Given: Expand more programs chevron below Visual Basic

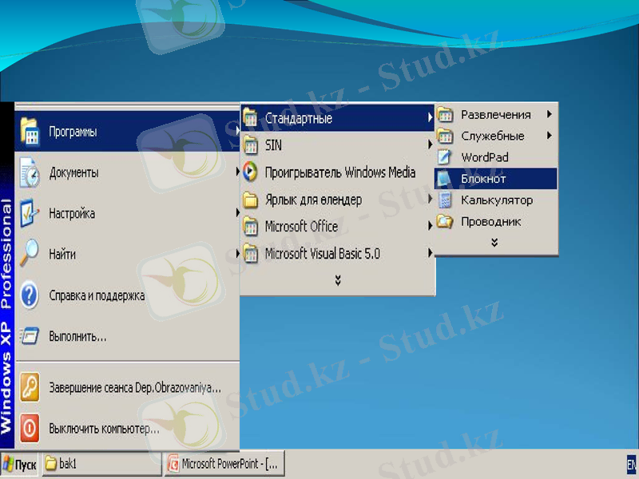Looking at the screenshot, I should point(338,279).
